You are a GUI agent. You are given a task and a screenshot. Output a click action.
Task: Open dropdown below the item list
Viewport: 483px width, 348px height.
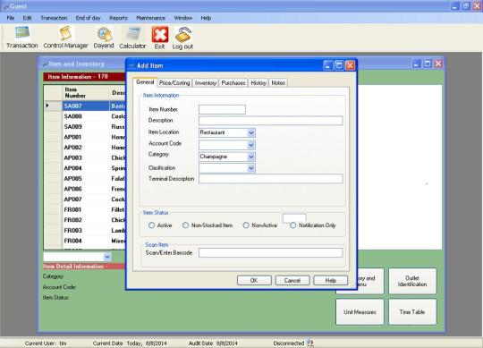click(x=107, y=257)
